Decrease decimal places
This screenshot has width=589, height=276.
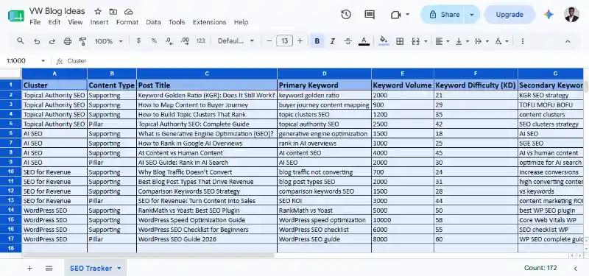coord(169,41)
